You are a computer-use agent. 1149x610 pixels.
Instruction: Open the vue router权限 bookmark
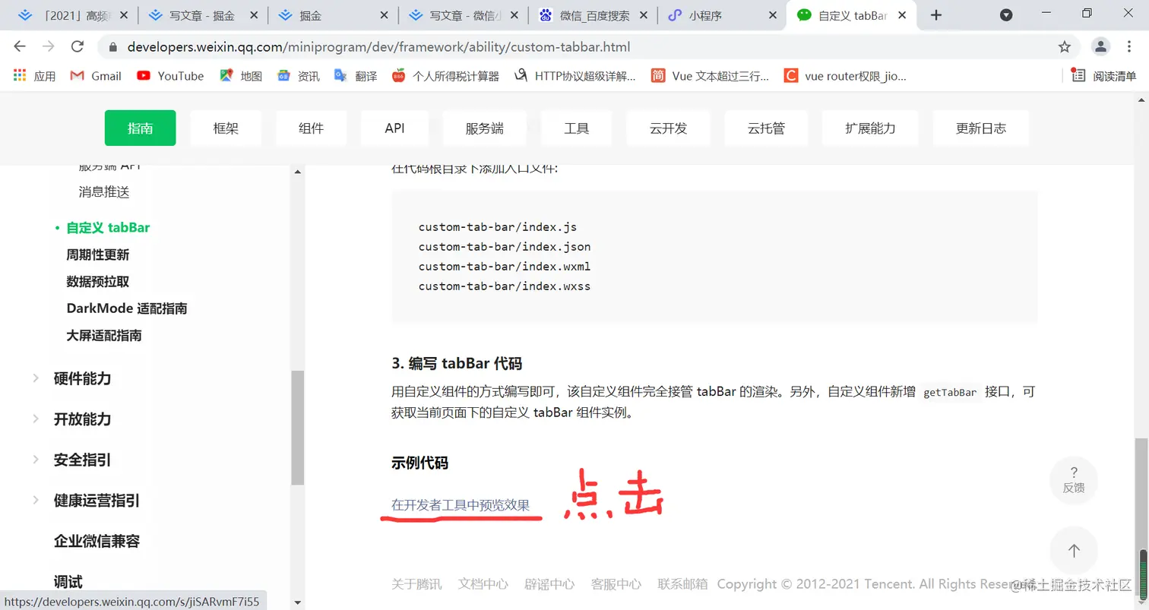[x=846, y=75]
